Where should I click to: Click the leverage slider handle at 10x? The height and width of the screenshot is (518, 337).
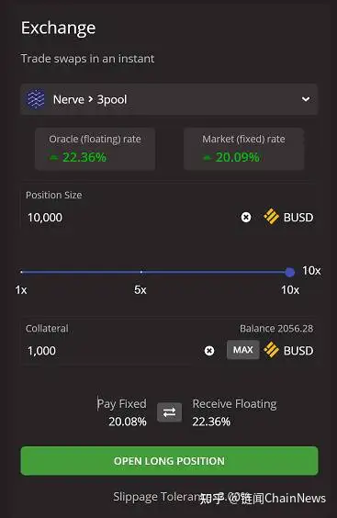coord(290,272)
